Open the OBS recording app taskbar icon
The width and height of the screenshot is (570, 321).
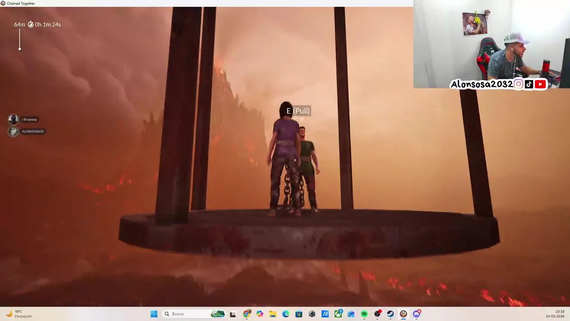click(378, 314)
